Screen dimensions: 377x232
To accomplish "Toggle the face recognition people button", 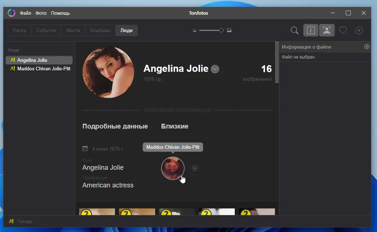I will [x=327, y=31].
